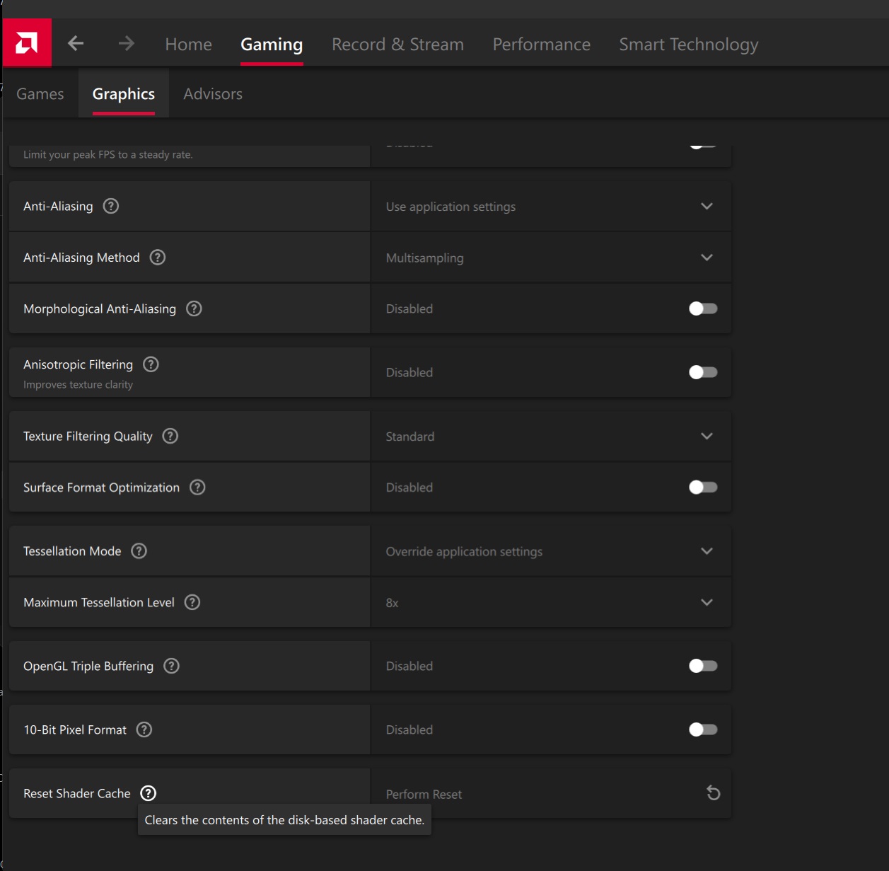The height and width of the screenshot is (871, 889).
Task: Enable Morphological Anti-Aliasing toggle
Action: click(703, 308)
